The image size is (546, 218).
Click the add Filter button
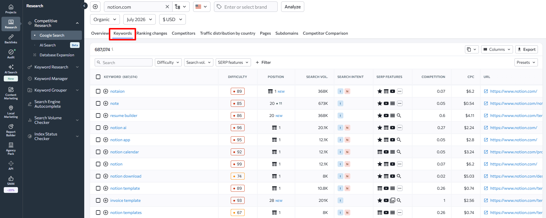click(263, 62)
